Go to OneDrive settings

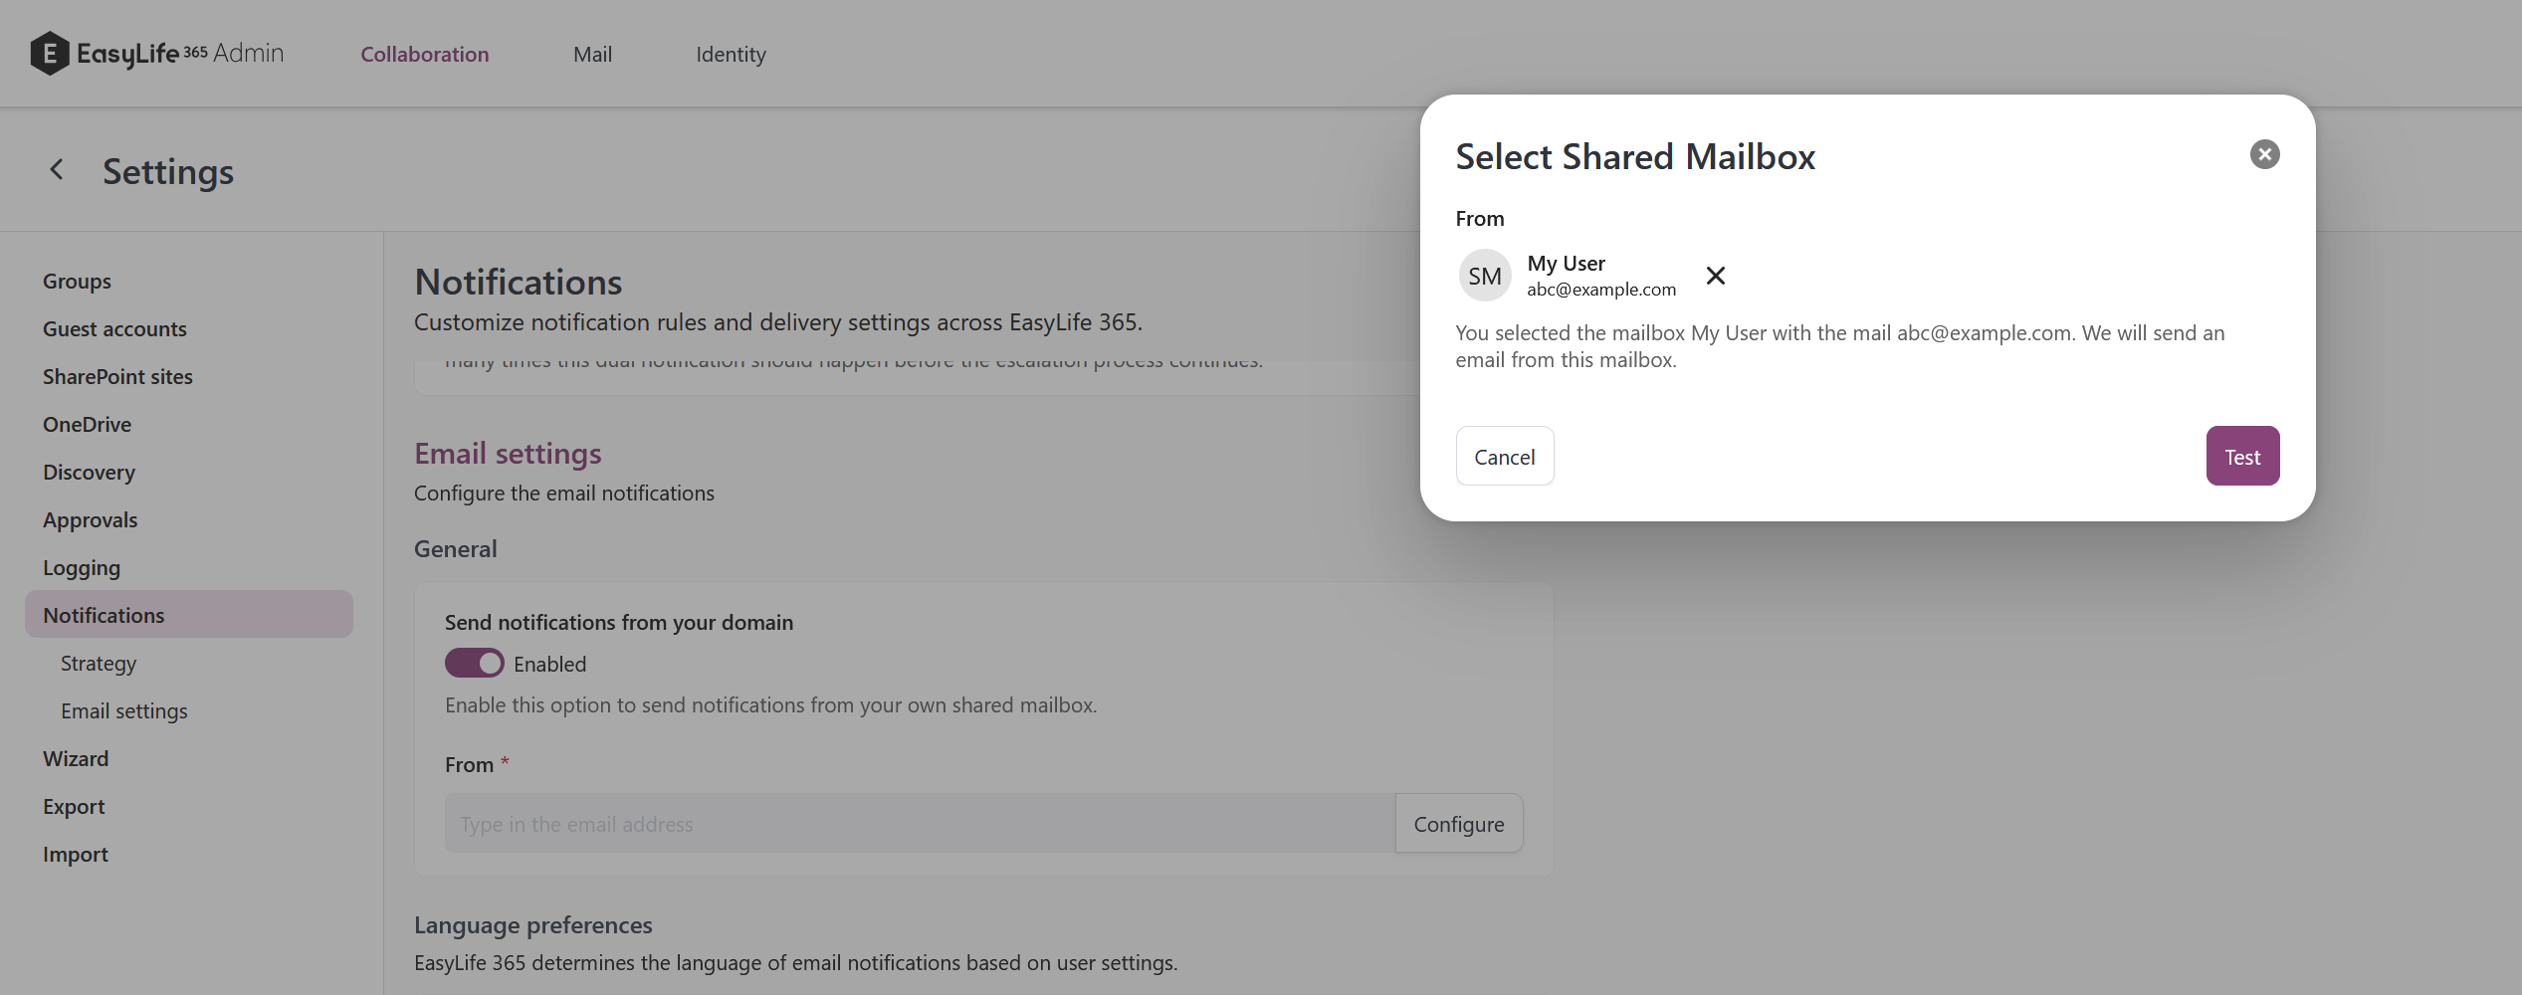pos(87,424)
